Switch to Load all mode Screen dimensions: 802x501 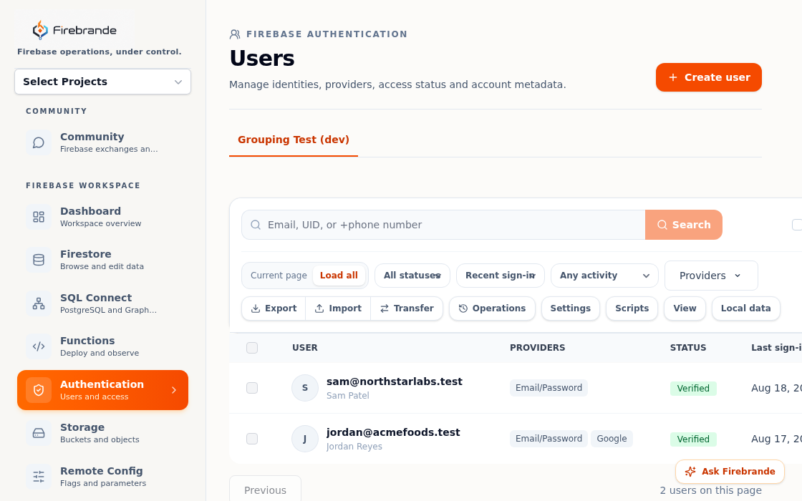click(339, 276)
